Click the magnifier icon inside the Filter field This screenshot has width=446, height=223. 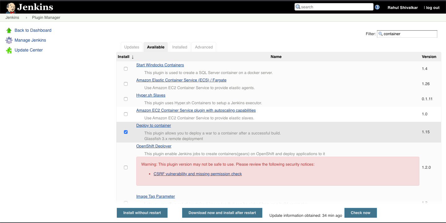[x=381, y=34]
